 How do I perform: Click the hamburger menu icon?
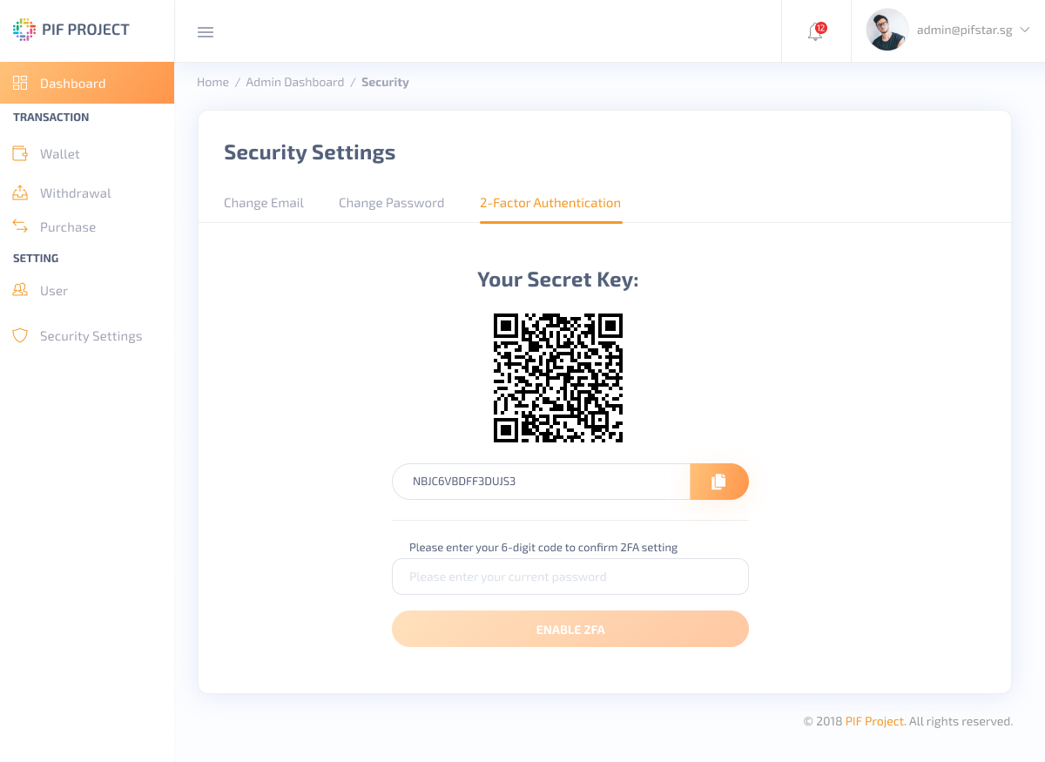206,32
